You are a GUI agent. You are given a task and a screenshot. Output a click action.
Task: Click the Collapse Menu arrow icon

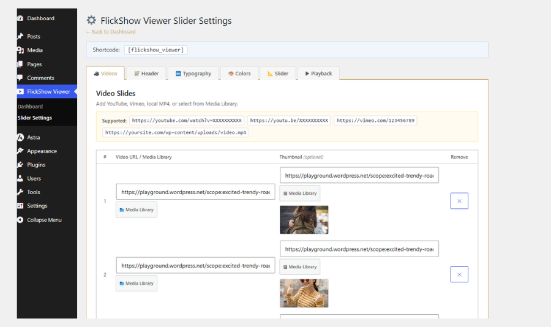click(20, 220)
